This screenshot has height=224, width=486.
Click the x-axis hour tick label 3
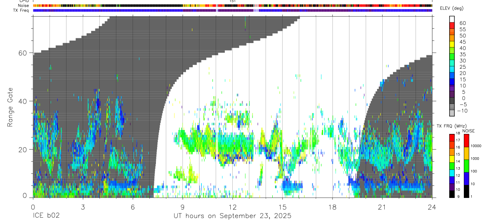pos(83,207)
